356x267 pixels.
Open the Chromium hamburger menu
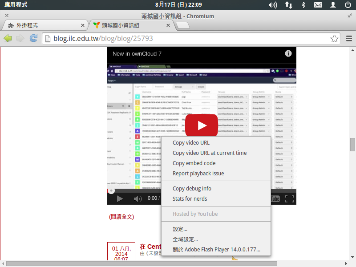click(349, 39)
